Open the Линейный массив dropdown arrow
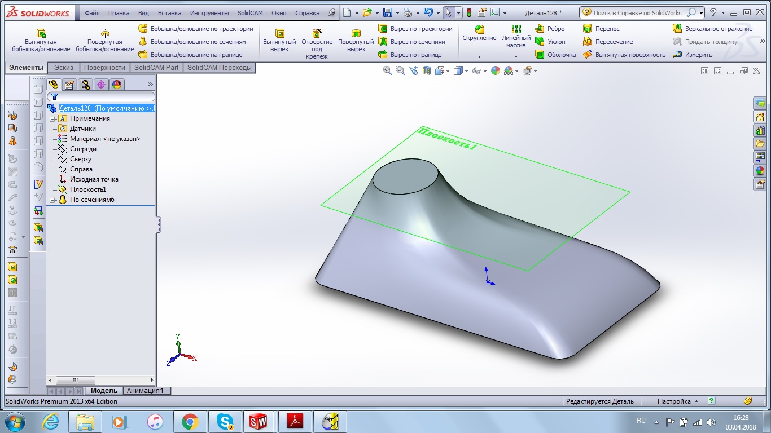The image size is (771, 433). 516,56
